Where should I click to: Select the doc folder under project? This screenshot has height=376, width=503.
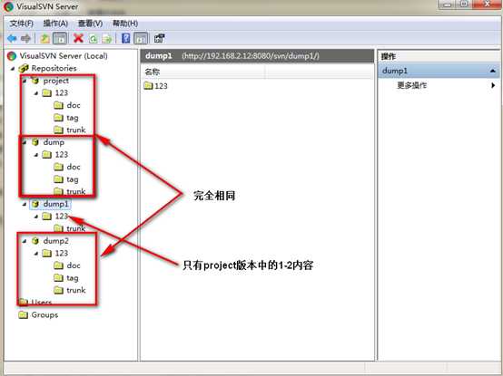point(74,105)
